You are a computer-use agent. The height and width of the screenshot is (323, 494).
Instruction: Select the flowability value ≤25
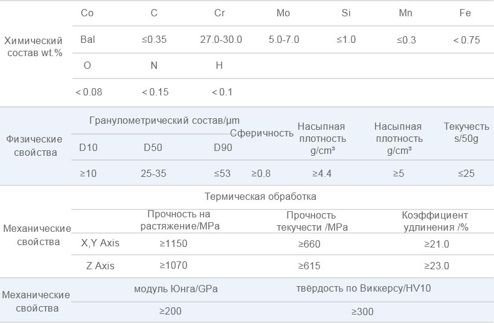466,173
